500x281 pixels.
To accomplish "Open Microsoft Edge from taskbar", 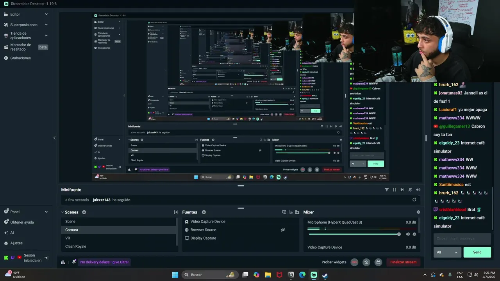I will (302, 275).
